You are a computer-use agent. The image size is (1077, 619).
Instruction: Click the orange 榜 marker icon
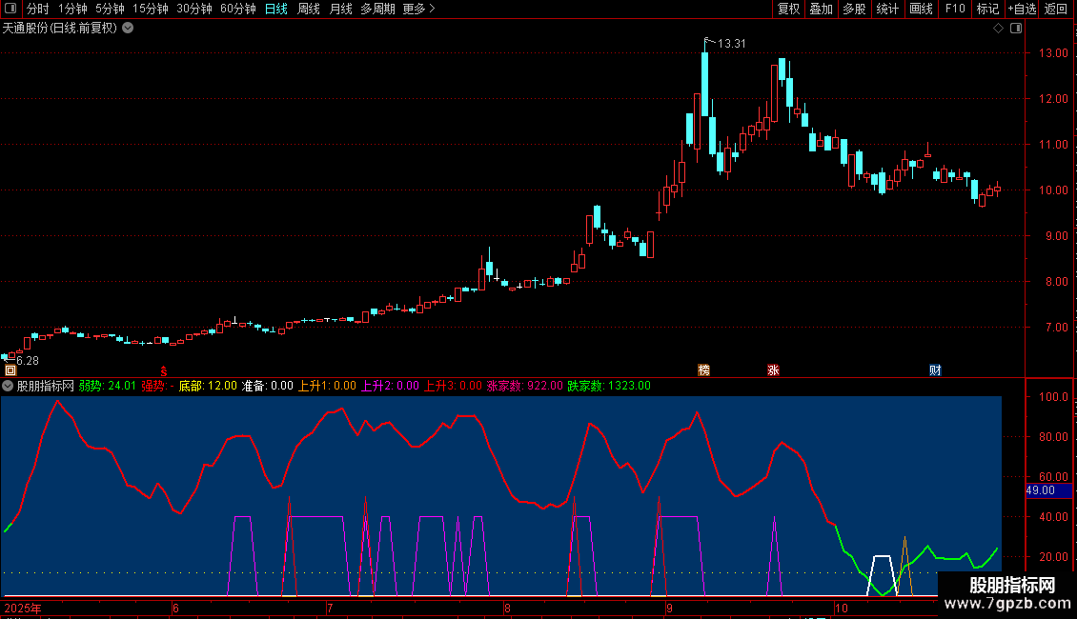(704, 369)
